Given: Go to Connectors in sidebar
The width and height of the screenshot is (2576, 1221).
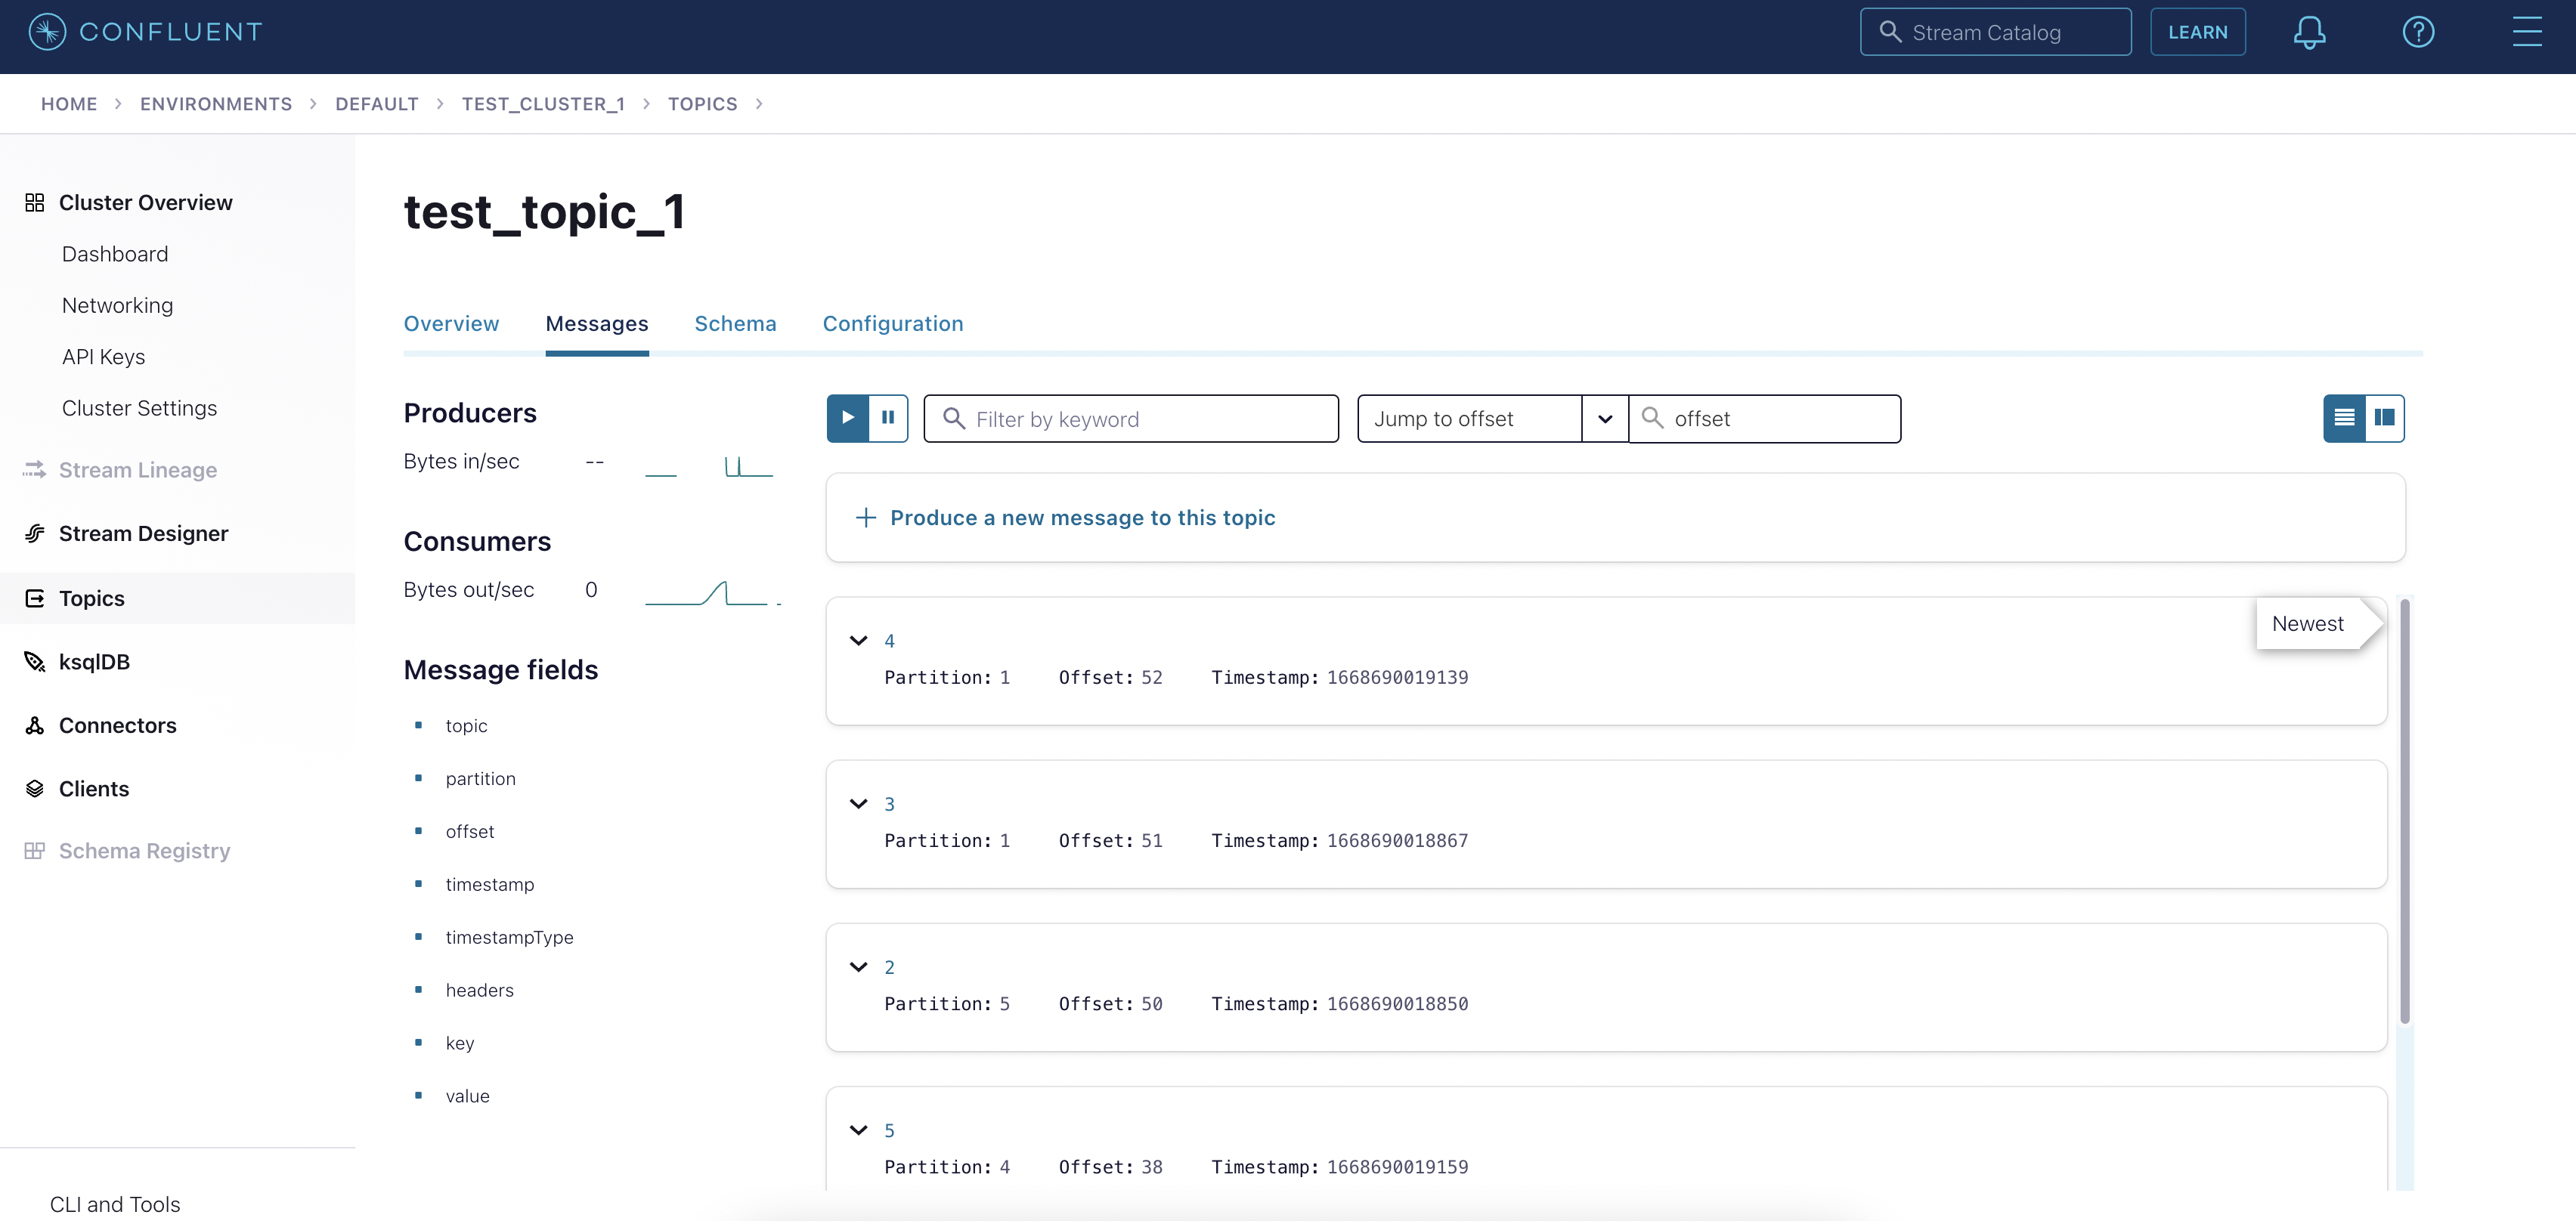Looking at the screenshot, I should [117, 725].
